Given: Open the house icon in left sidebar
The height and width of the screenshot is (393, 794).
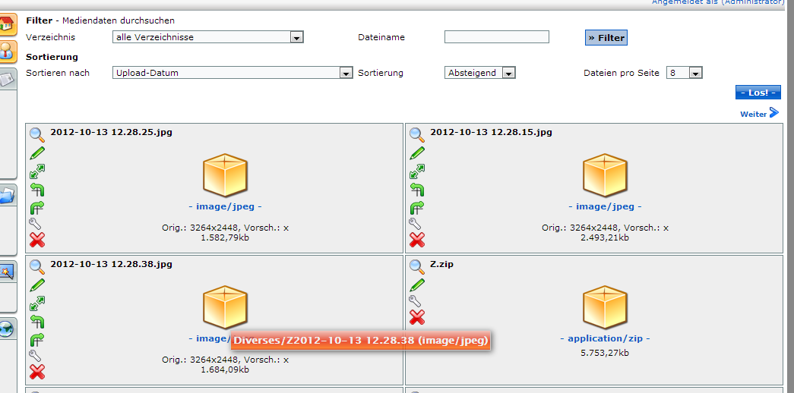Looking at the screenshot, I should [7, 24].
